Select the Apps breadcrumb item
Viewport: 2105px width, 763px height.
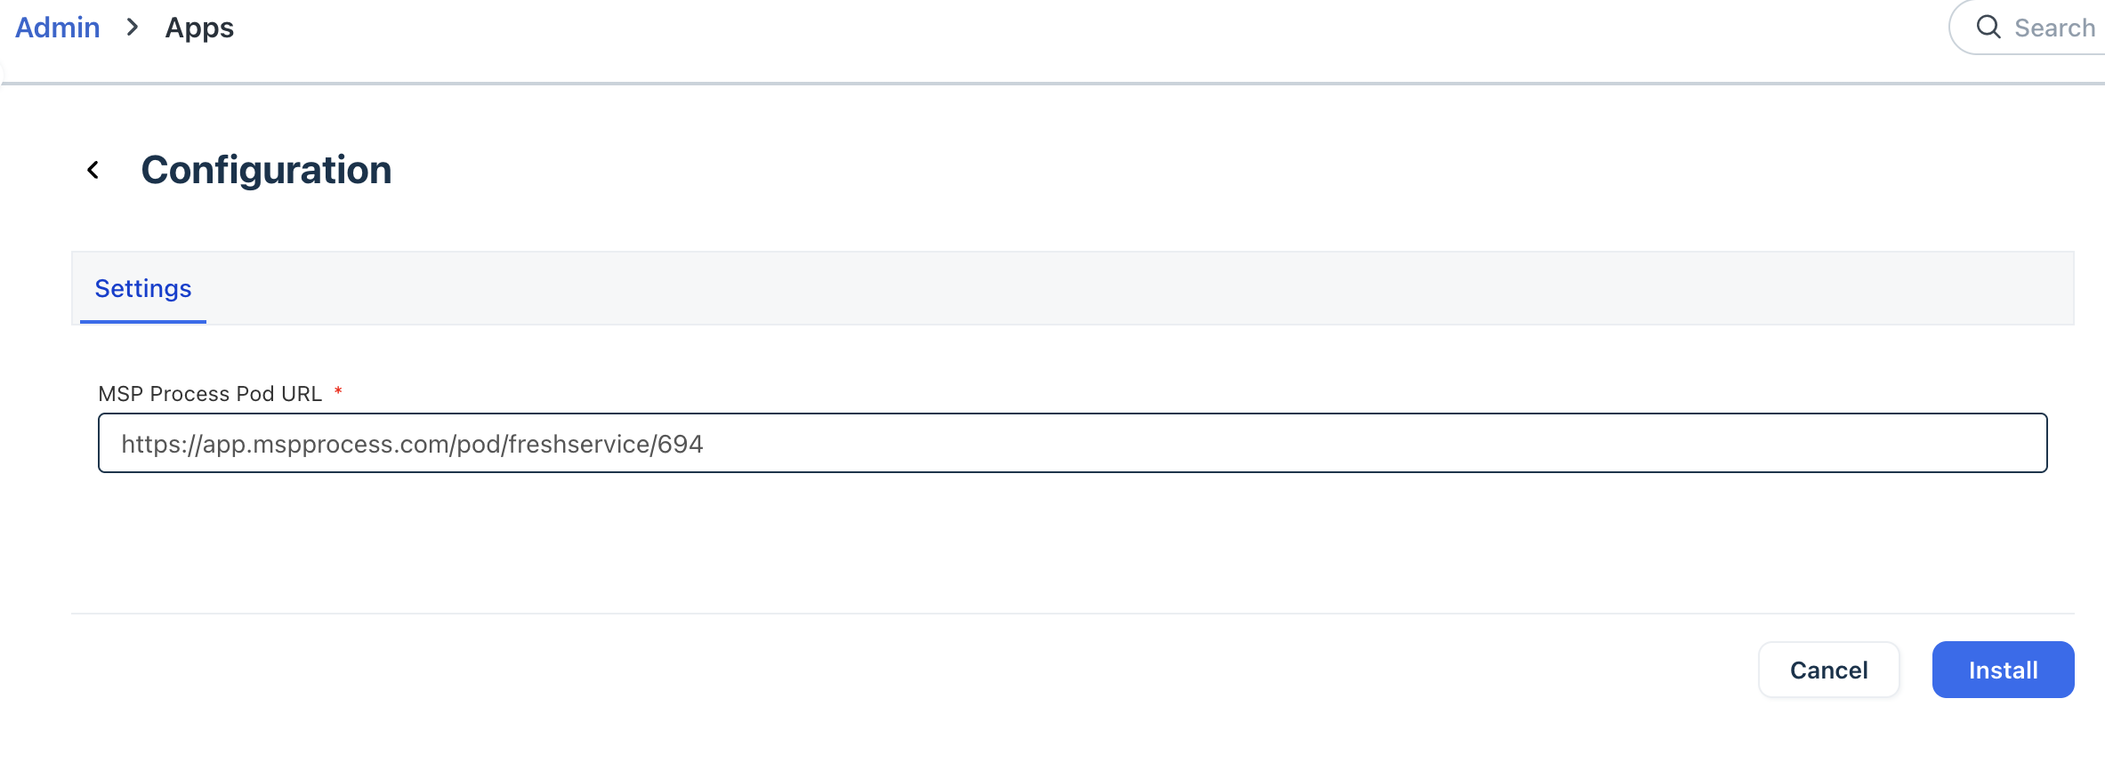pos(199,28)
